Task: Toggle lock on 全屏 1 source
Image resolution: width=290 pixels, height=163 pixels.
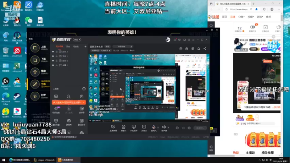Action: (57, 65)
